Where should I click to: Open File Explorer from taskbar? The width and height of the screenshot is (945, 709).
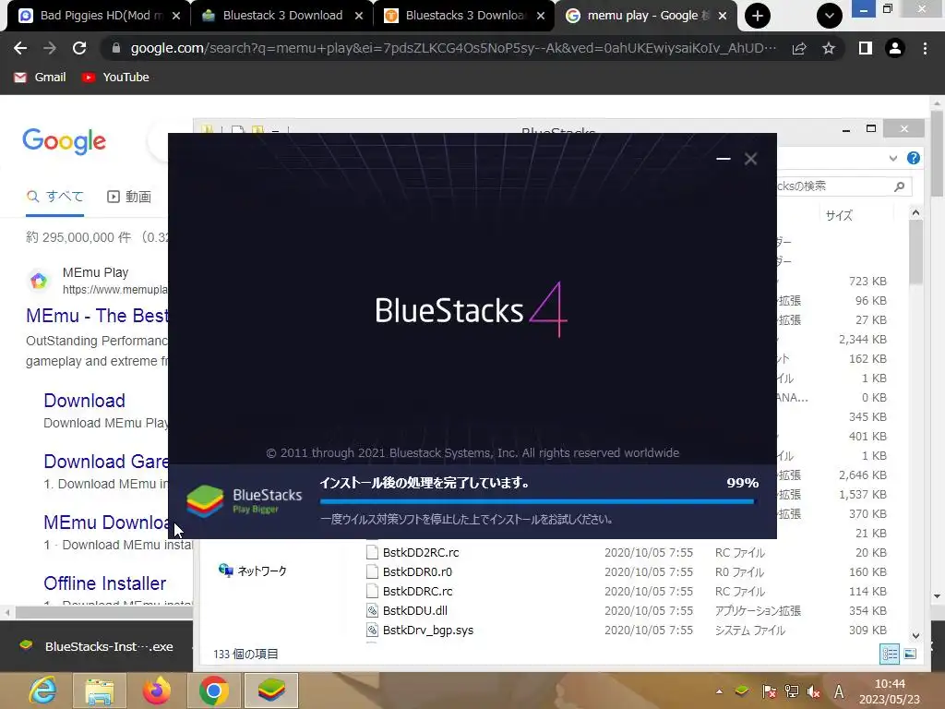tap(100, 691)
